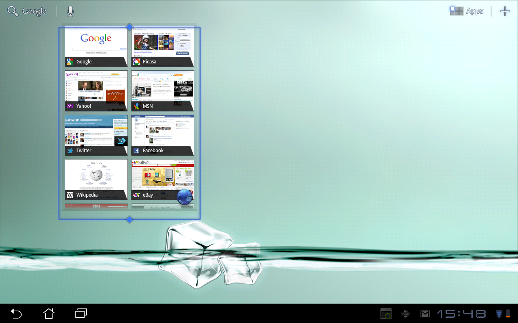Tap the blue globe browser icon on the widget
518x323 pixels.
point(185,197)
